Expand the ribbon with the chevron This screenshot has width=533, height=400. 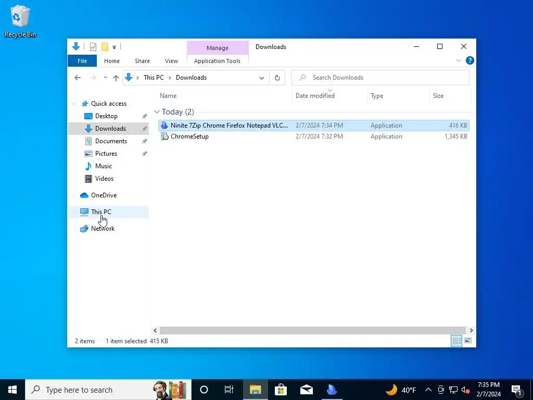[458, 60]
